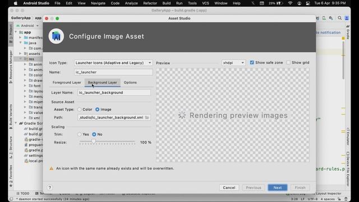Viewport: 359px width, 202px height.
Task: Click the Wi-Fi menu bar icon
Action: coord(290,3)
